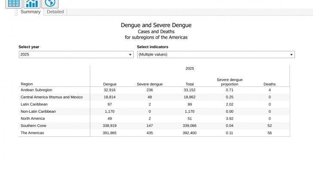The image size is (313, 176).
Task: Select the Southern Cone row label
Action: pyautogui.click(x=33, y=126)
